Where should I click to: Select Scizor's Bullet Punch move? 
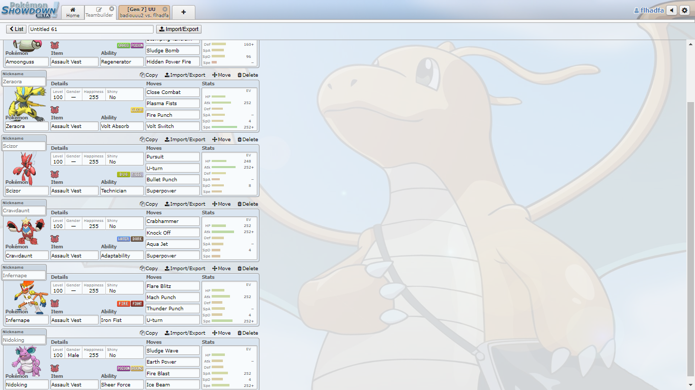[172, 179]
